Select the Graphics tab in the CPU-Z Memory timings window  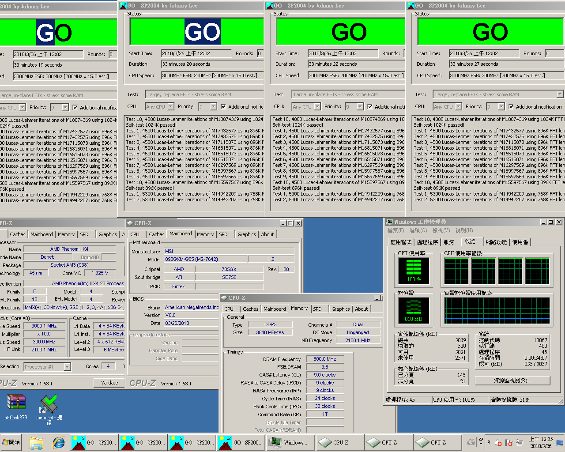tap(340, 309)
